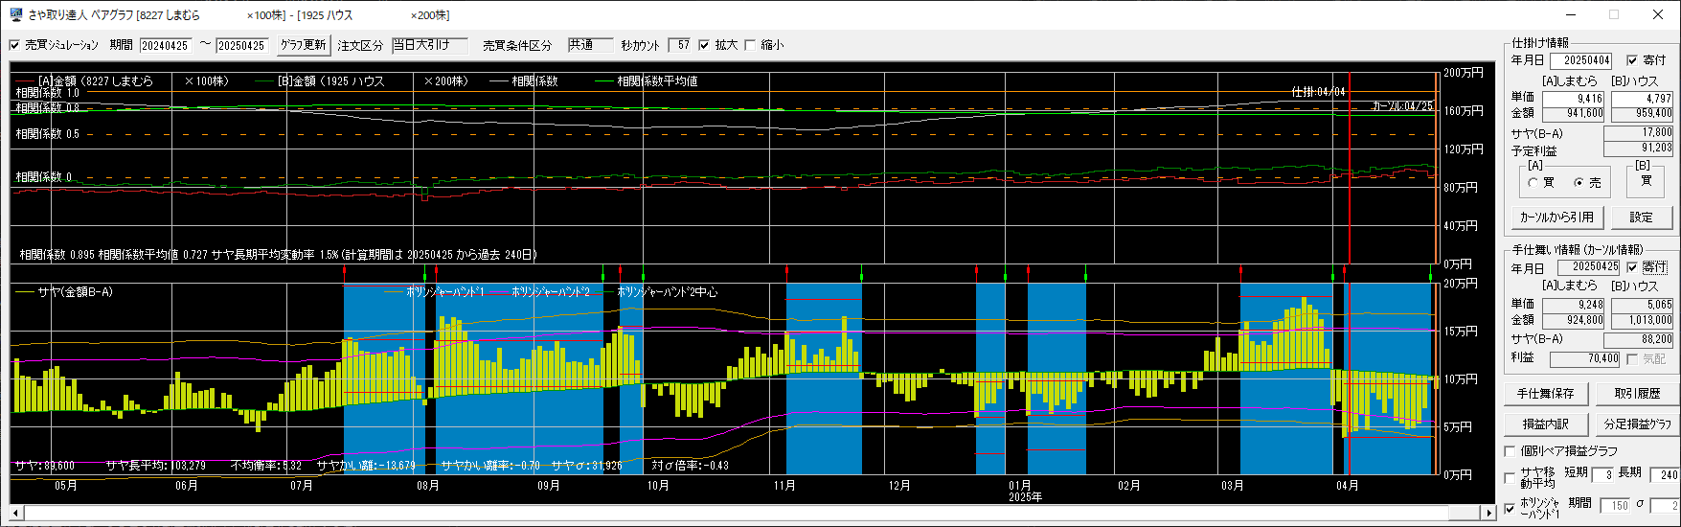Click the 手仕舞い金額 value 924,800
The height and width of the screenshot is (527, 1681).
click(x=1575, y=321)
